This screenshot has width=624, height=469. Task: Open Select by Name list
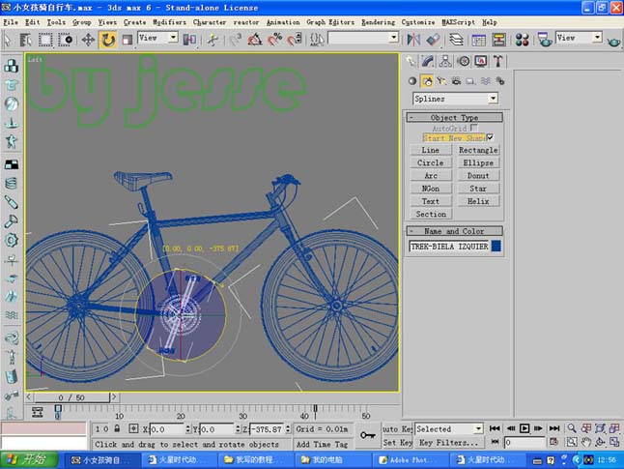26,40
